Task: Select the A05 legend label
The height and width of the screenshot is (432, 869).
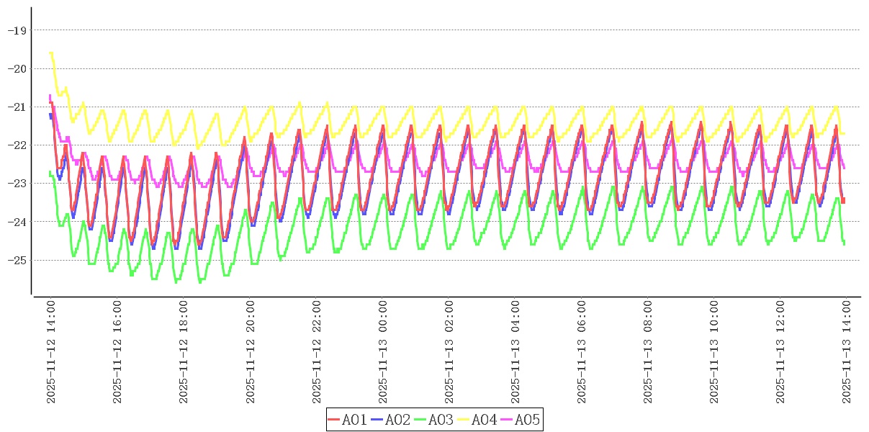Action: 528,420
